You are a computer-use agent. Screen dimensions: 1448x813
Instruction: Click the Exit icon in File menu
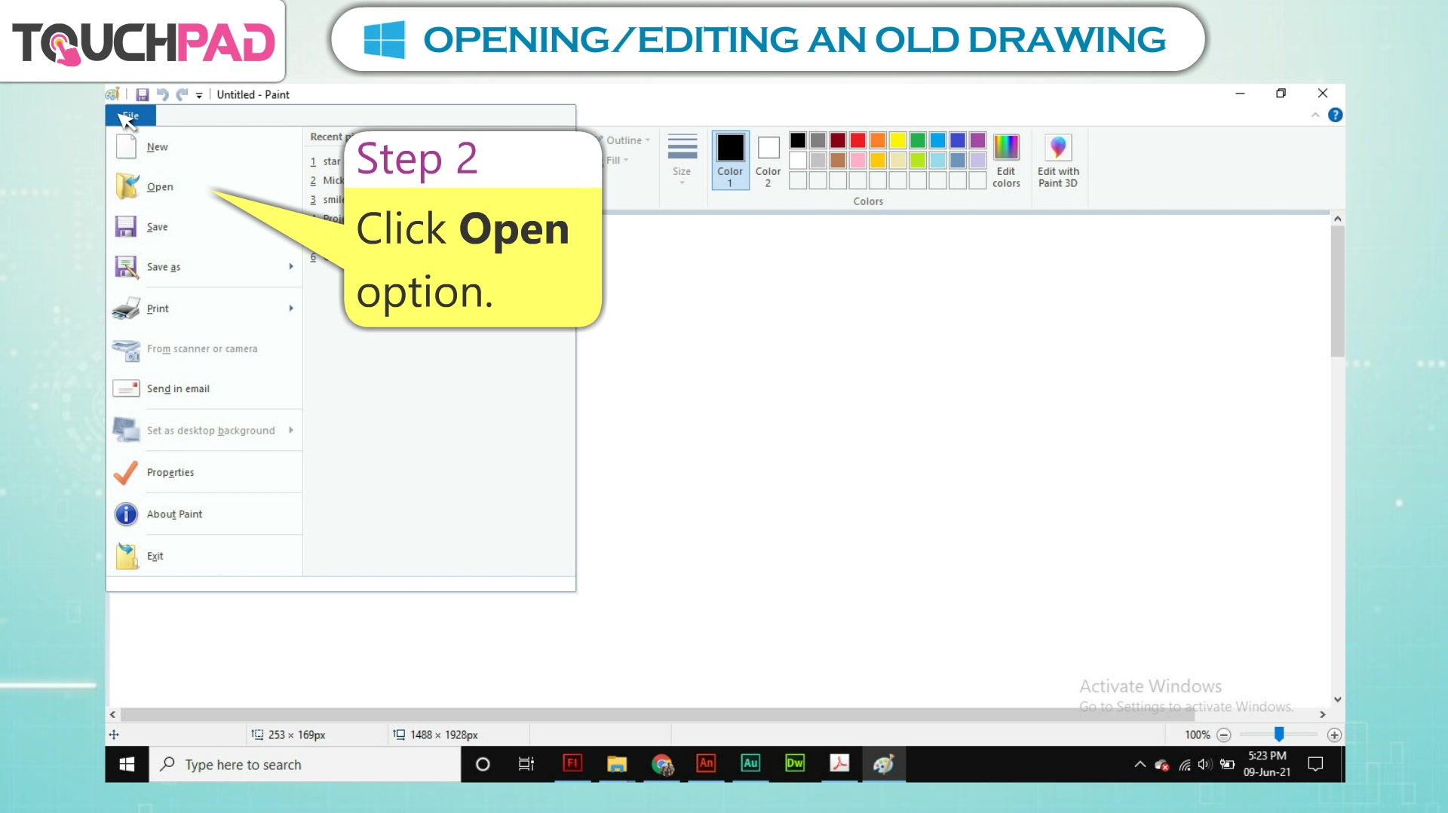(x=127, y=556)
